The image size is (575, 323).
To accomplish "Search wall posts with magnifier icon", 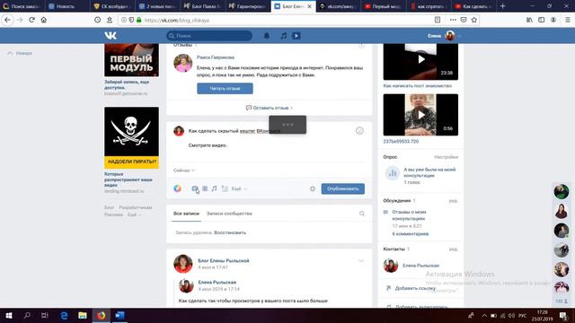I will pos(362,214).
